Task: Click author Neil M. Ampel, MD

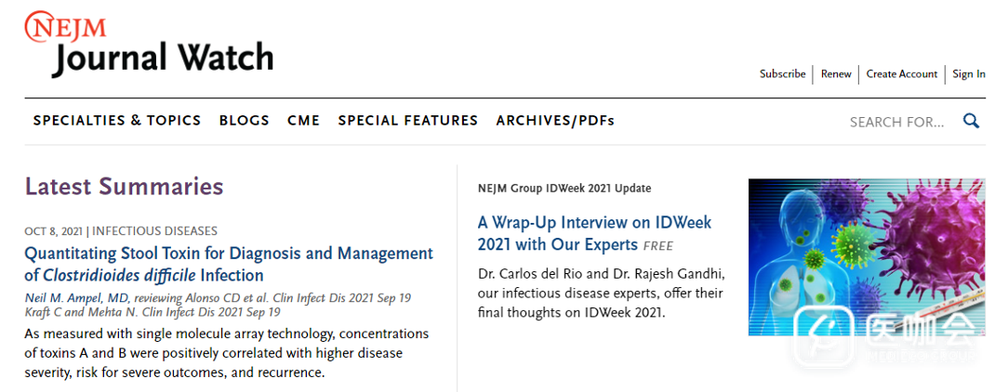Action: [77, 297]
